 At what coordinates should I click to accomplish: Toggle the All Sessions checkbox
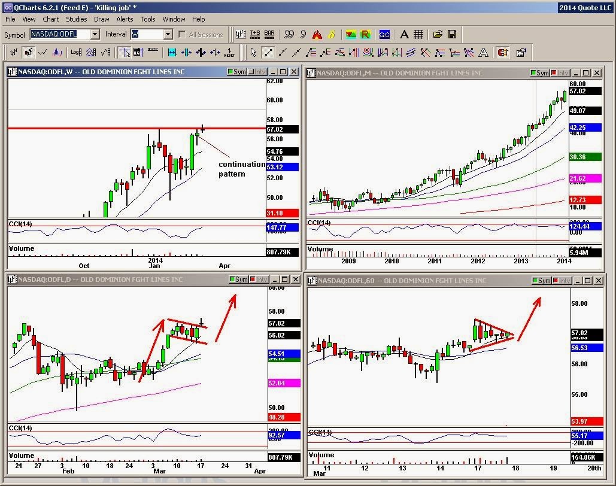[182, 35]
